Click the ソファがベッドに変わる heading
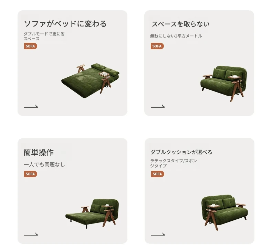This screenshot has height=251, width=272. (x=65, y=24)
